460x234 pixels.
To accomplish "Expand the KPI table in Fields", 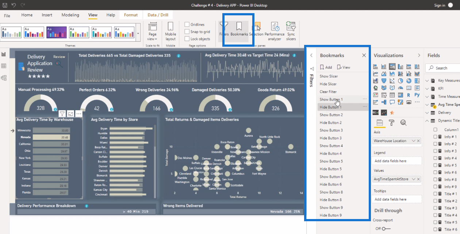I will (428, 88).
